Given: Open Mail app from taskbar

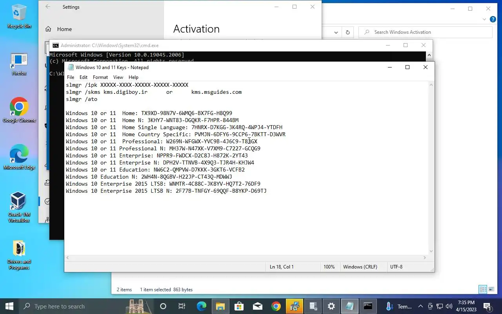Looking at the screenshot, I should [x=258, y=306].
